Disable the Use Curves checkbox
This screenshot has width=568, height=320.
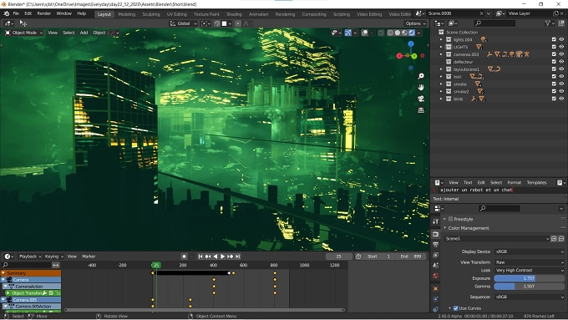(456, 308)
